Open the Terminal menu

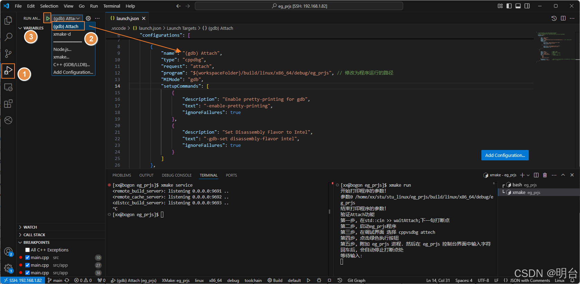[x=111, y=6]
